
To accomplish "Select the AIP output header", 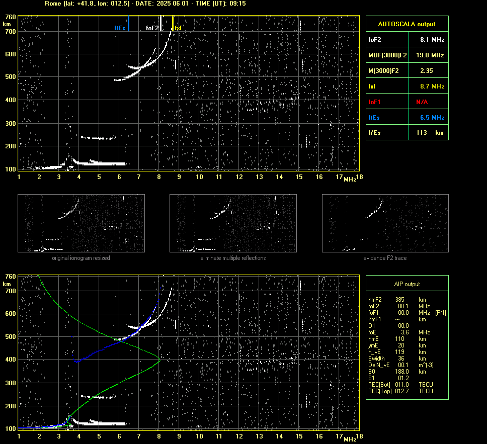I will pyautogui.click(x=407, y=284).
